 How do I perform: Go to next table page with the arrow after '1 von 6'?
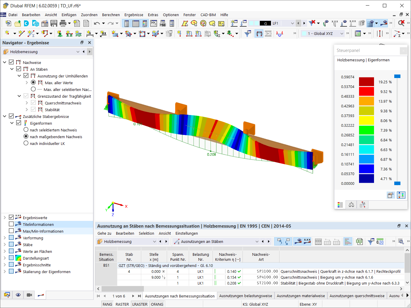[x=133, y=296]
